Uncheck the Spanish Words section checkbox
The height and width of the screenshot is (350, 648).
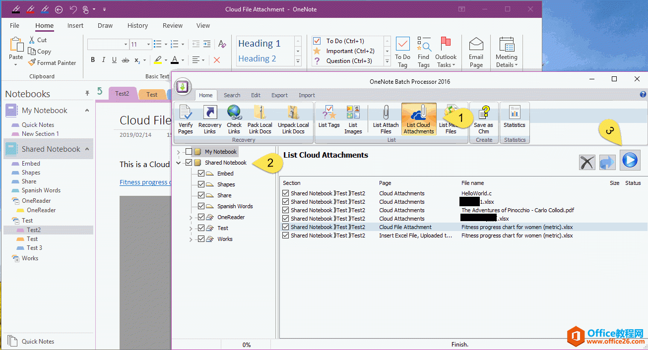[201, 206]
